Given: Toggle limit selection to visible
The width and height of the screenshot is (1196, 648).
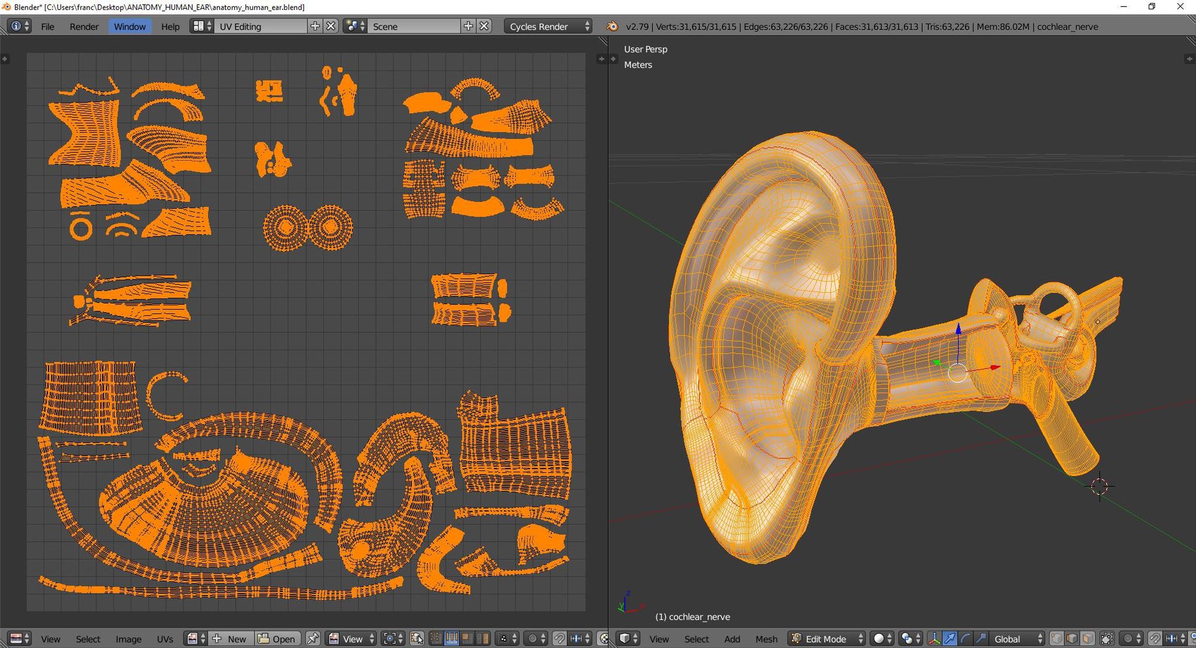Looking at the screenshot, I should (1105, 639).
